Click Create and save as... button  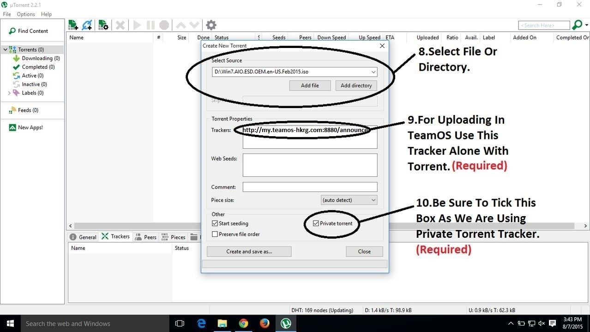pos(249,252)
